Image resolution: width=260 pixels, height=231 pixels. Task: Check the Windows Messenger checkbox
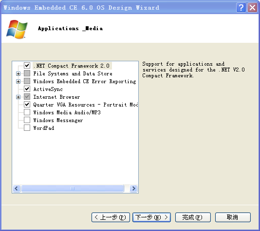tap(27, 120)
